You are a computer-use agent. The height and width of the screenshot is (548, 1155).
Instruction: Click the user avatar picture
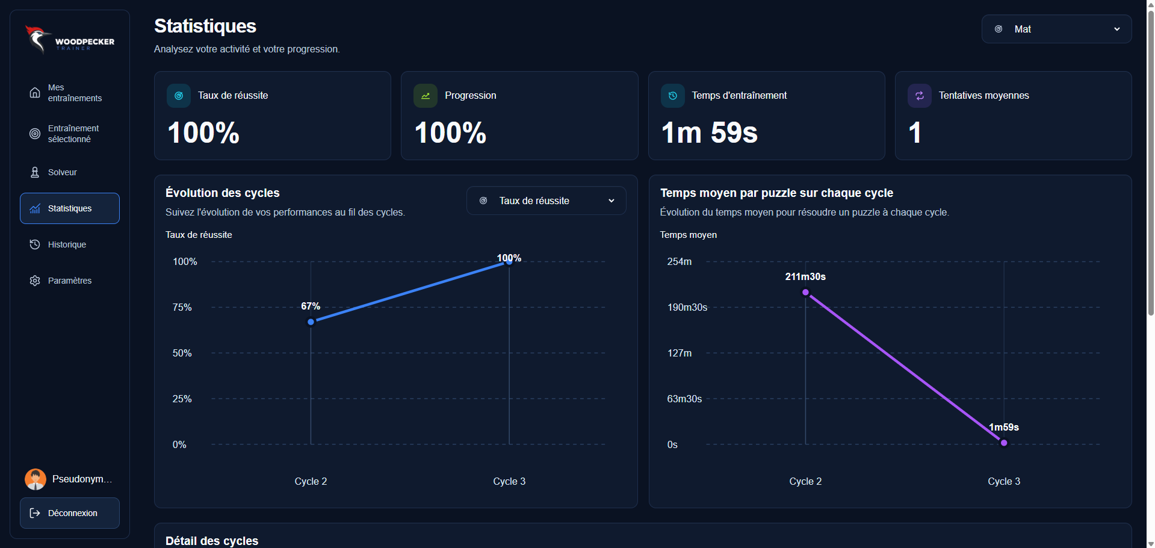click(36, 479)
